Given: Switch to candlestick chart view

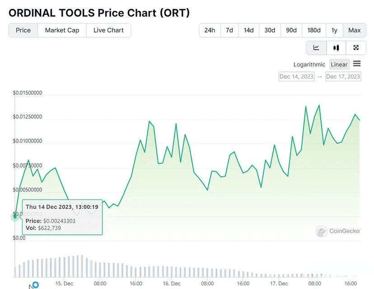Looking at the screenshot, I should pos(336,48).
